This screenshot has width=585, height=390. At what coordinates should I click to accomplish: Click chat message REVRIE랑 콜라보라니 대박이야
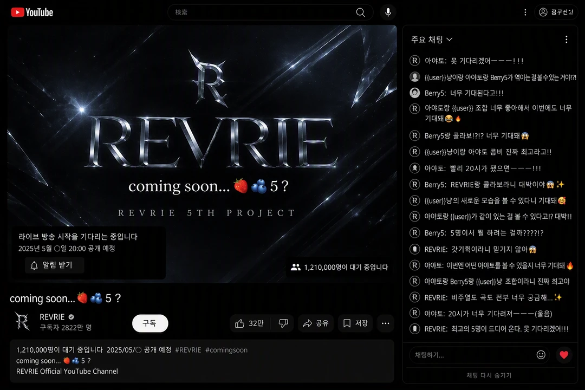tap(495, 184)
